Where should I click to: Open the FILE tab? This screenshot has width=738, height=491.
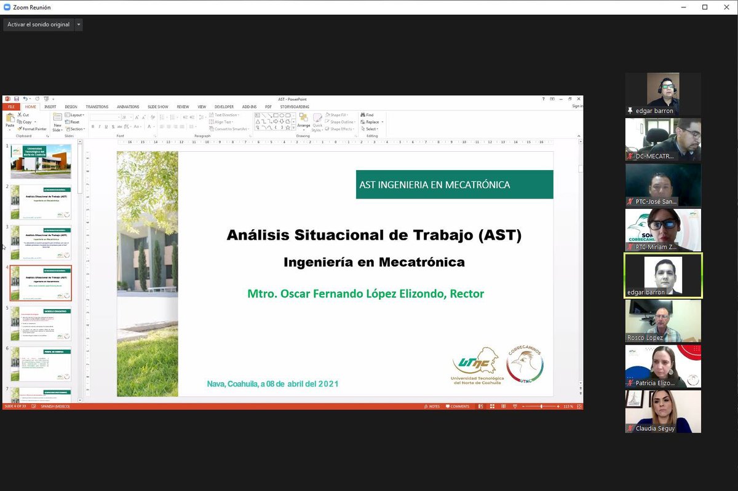click(x=11, y=106)
